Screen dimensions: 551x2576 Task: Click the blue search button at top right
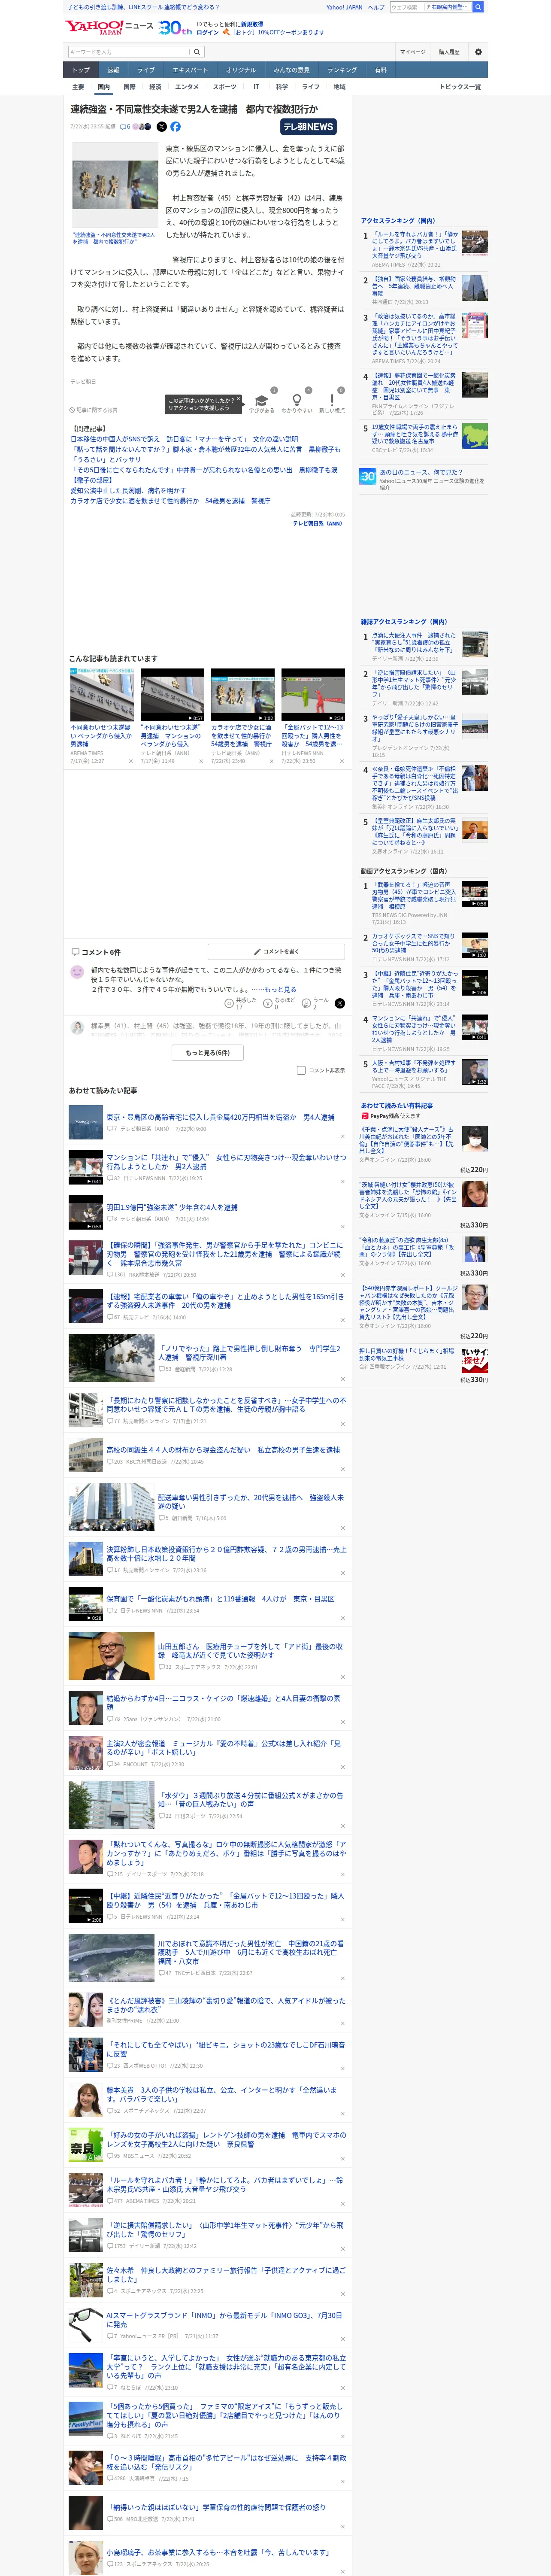[478, 7]
